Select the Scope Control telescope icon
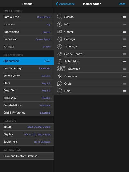The height and width of the screenshot is (172, 129). coord(60,54)
